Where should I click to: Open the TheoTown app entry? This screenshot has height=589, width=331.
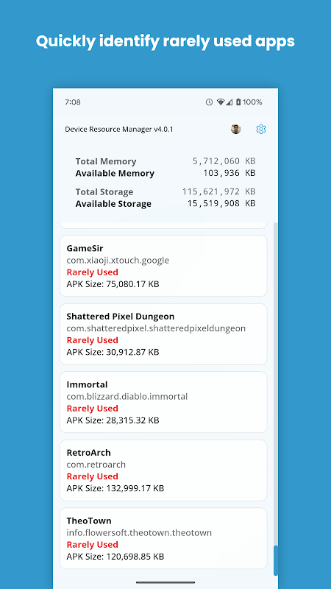pos(163,538)
